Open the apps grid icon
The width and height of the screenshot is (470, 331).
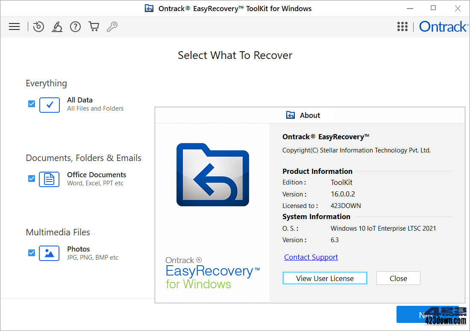click(402, 26)
